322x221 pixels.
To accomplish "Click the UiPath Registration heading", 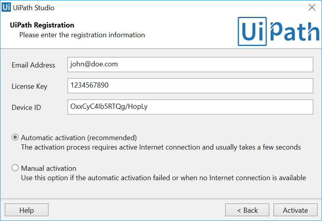I will click(42, 25).
